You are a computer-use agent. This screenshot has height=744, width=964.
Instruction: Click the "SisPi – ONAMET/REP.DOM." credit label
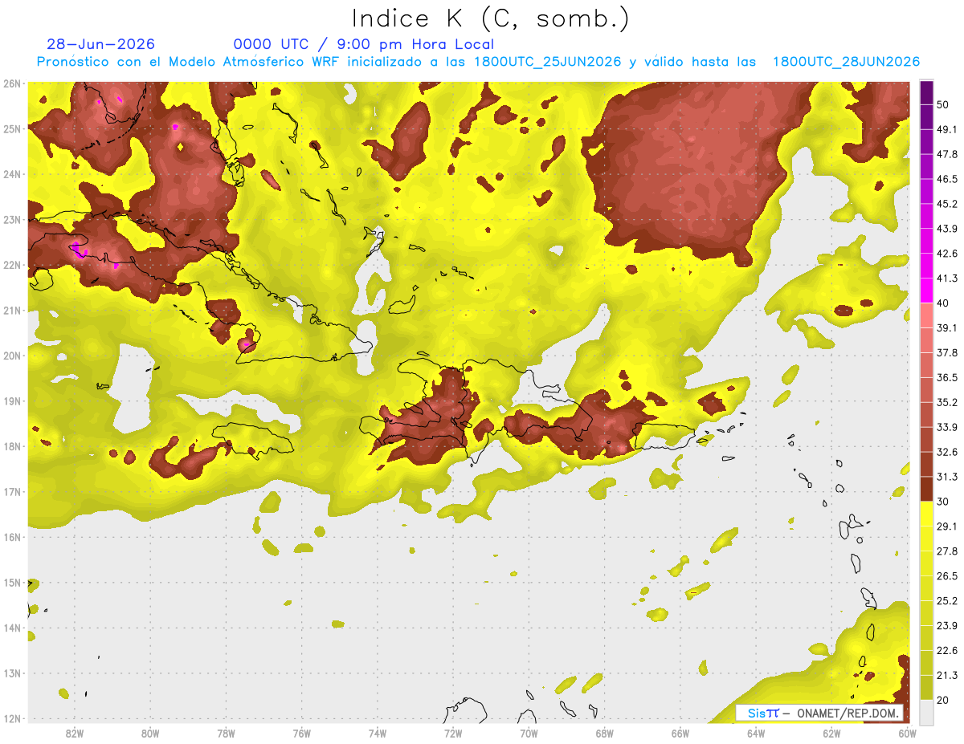point(820,713)
